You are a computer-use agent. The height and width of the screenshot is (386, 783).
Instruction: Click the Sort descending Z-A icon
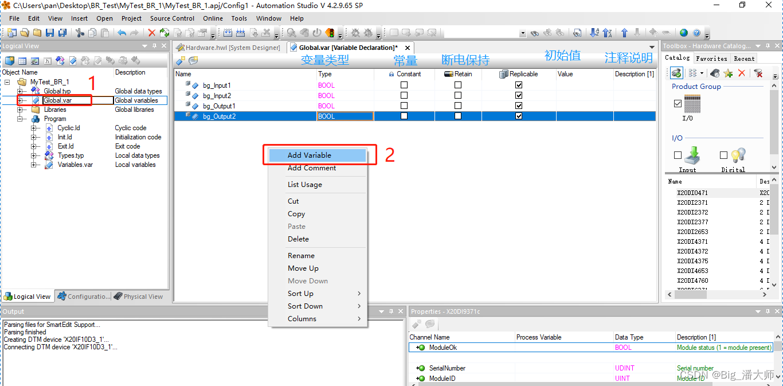click(x=607, y=33)
